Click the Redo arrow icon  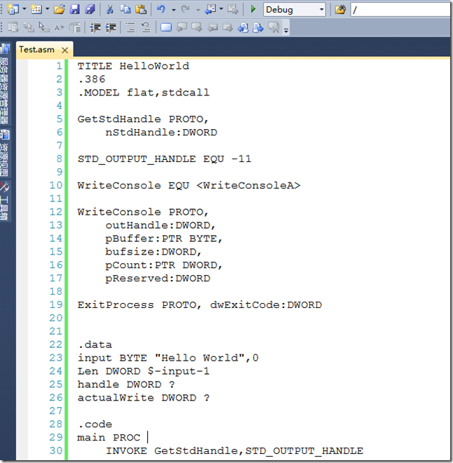coord(186,9)
